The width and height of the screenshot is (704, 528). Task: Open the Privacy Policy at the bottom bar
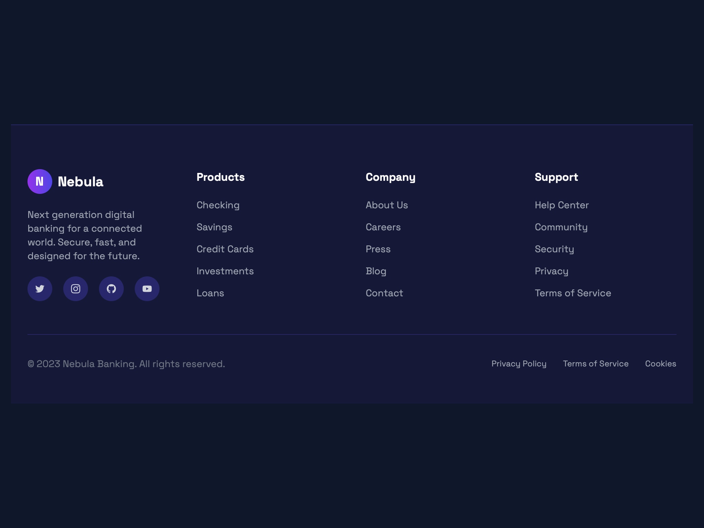click(x=519, y=363)
